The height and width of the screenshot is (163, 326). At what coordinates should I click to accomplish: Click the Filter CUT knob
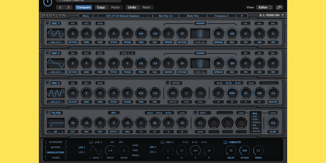coord(73,123)
